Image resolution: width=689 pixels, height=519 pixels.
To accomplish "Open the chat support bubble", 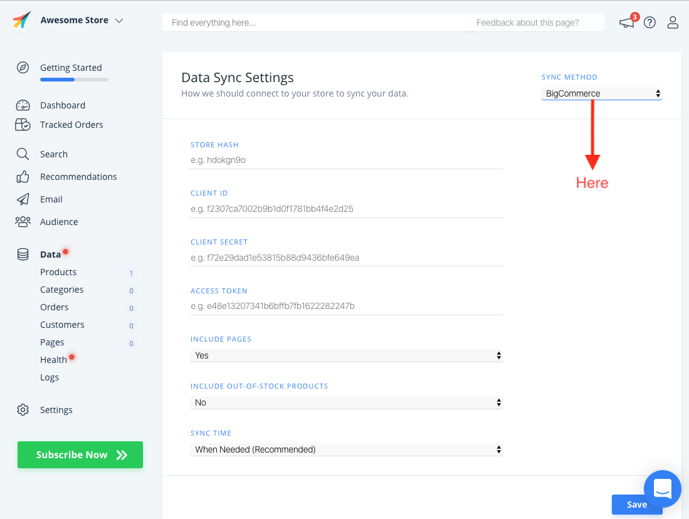I will pyautogui.click(x=662, y=489).
